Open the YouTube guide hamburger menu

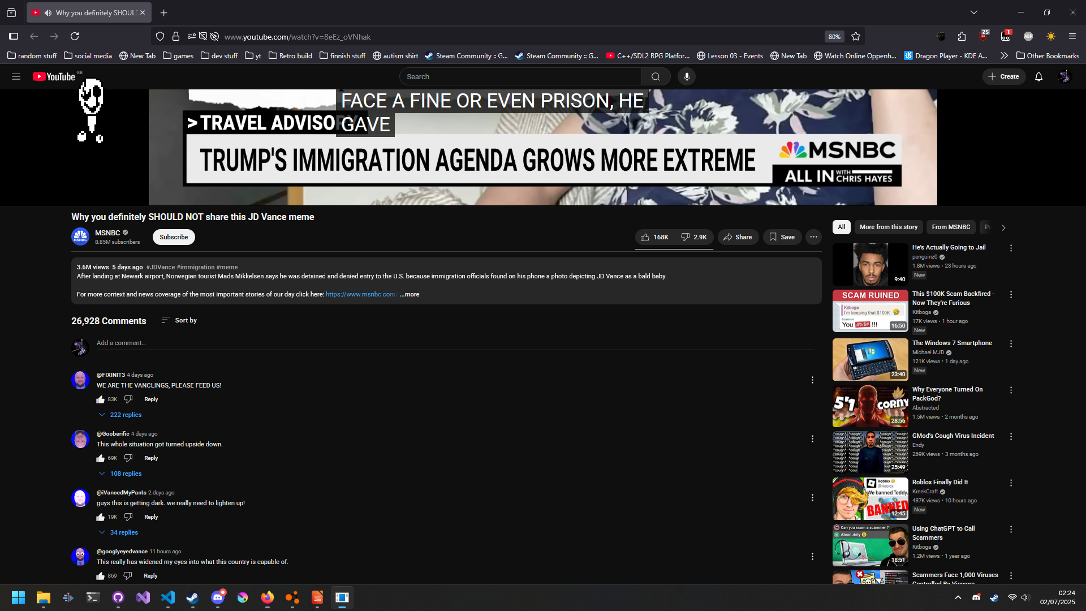coord(16,76)
